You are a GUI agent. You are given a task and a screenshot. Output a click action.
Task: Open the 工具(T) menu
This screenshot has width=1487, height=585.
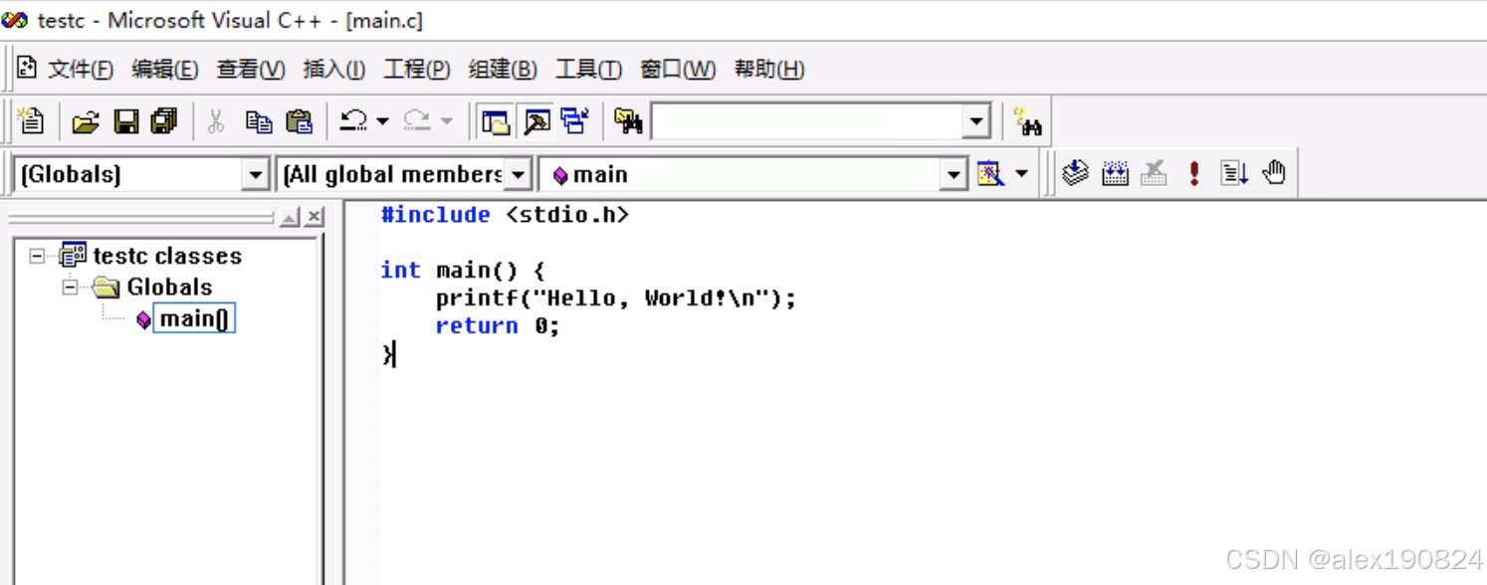tap(588, 69)
